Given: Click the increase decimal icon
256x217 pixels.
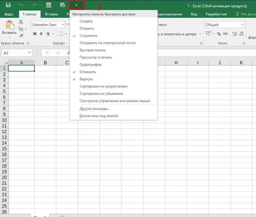Looking at the screenshot, I should coord(234,34).
